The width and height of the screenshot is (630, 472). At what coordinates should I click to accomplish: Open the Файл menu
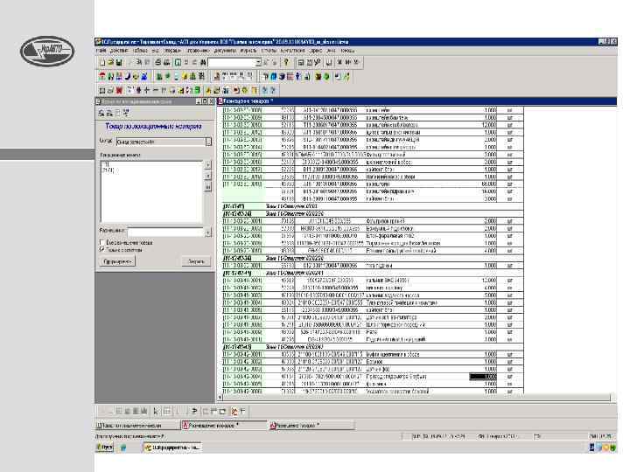(x=101, y=51)
